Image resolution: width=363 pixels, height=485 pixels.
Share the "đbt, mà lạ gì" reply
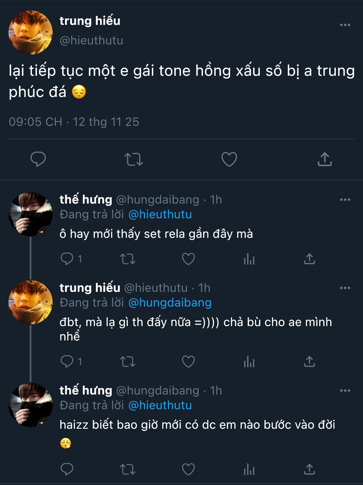tap(309, 361)
